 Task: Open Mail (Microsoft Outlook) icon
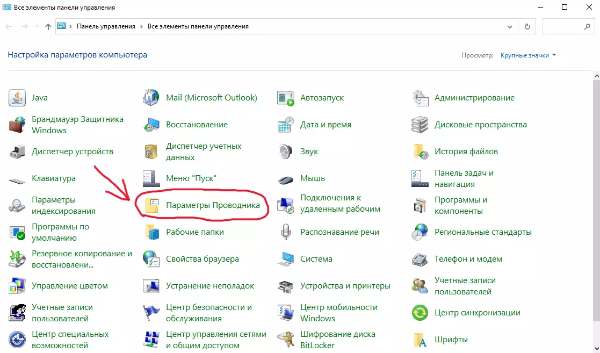click(151, 98)
